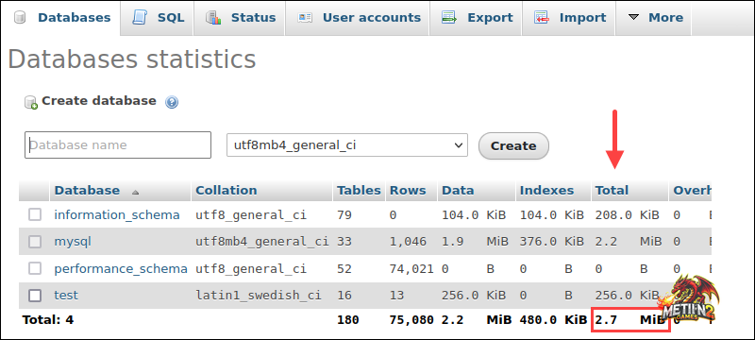Image resolution: width=755 pixels, height=340 pixels.
Task: Click the 376.0 indexes value
Action: click(538, 242)
